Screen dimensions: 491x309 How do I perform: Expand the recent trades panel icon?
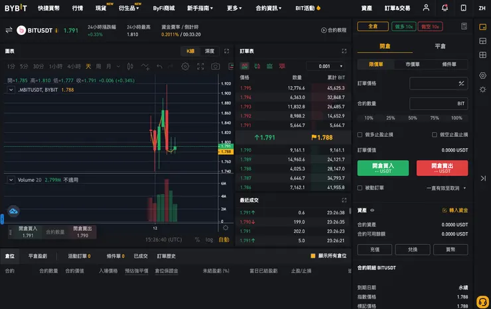pos(344,200)
